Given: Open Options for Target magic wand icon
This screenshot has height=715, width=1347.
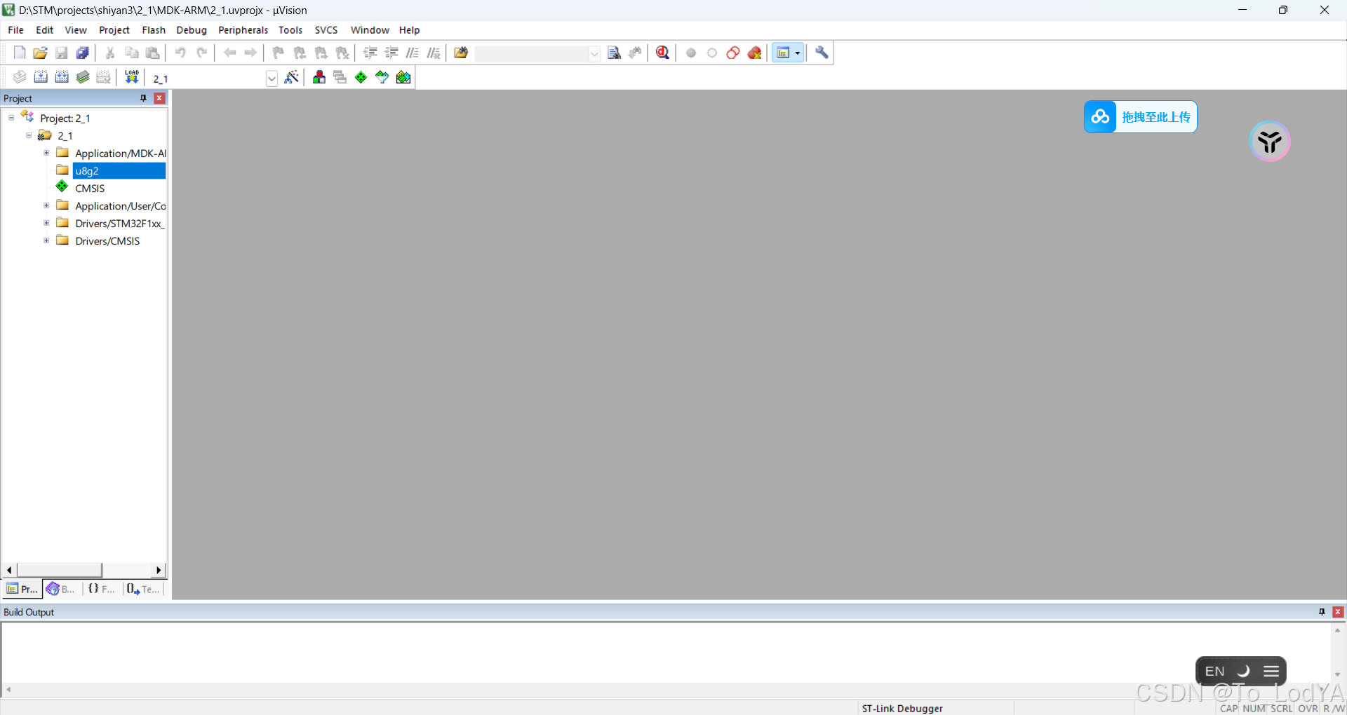Looking at the screenshot, I should [292, 77].
